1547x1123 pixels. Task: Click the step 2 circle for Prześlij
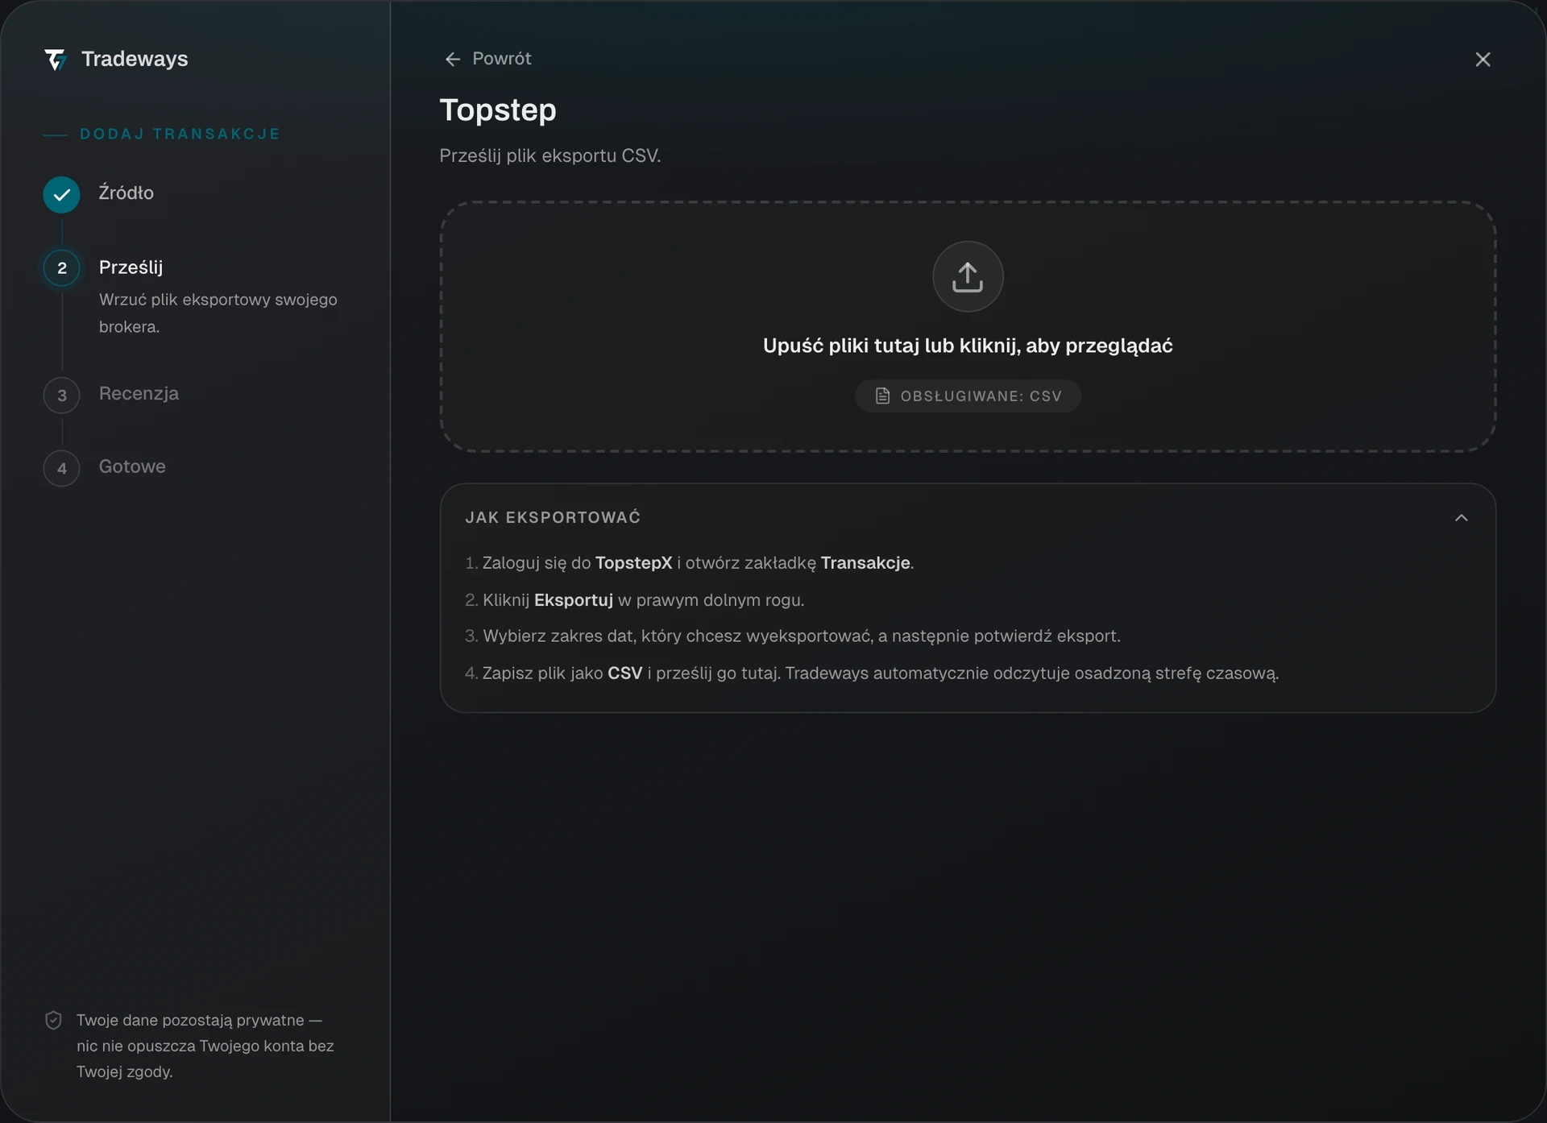click(x=62, y=268)
